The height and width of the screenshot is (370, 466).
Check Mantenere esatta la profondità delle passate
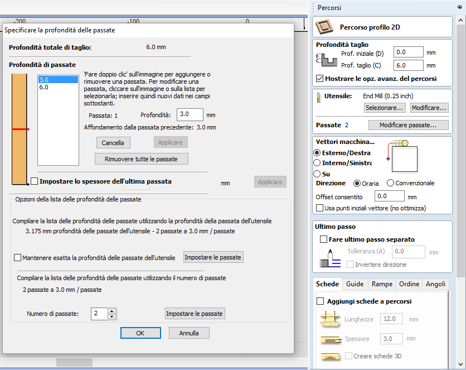pos(17,258)
